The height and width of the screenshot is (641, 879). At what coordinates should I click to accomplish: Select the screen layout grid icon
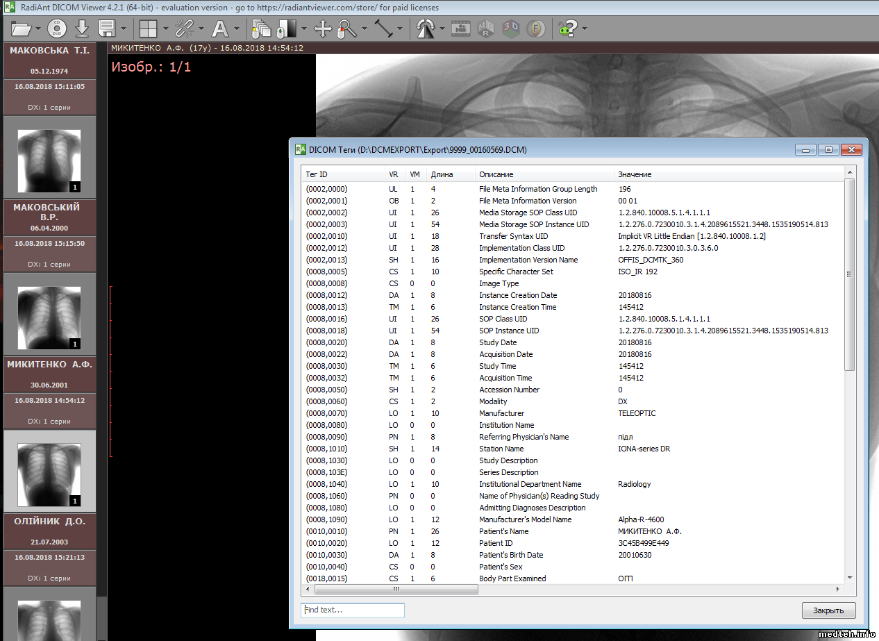(x=148, y=28)
